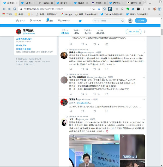Image resolution: width=163 pixels, height=167 pixels.
Task: Show more bookmarks with chevron
Action: [x=159, y=14]
